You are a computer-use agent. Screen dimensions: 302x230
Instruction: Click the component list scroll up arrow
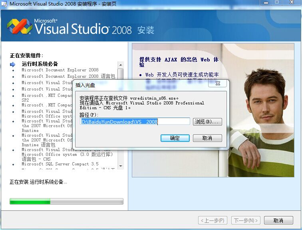tap(121, 65)
